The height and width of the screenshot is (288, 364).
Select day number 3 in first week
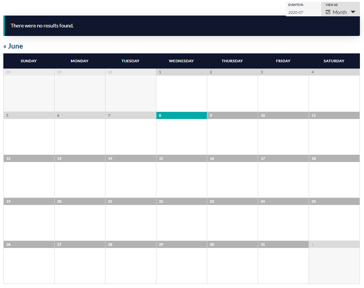pyautogui.click(x=261, y=72)
